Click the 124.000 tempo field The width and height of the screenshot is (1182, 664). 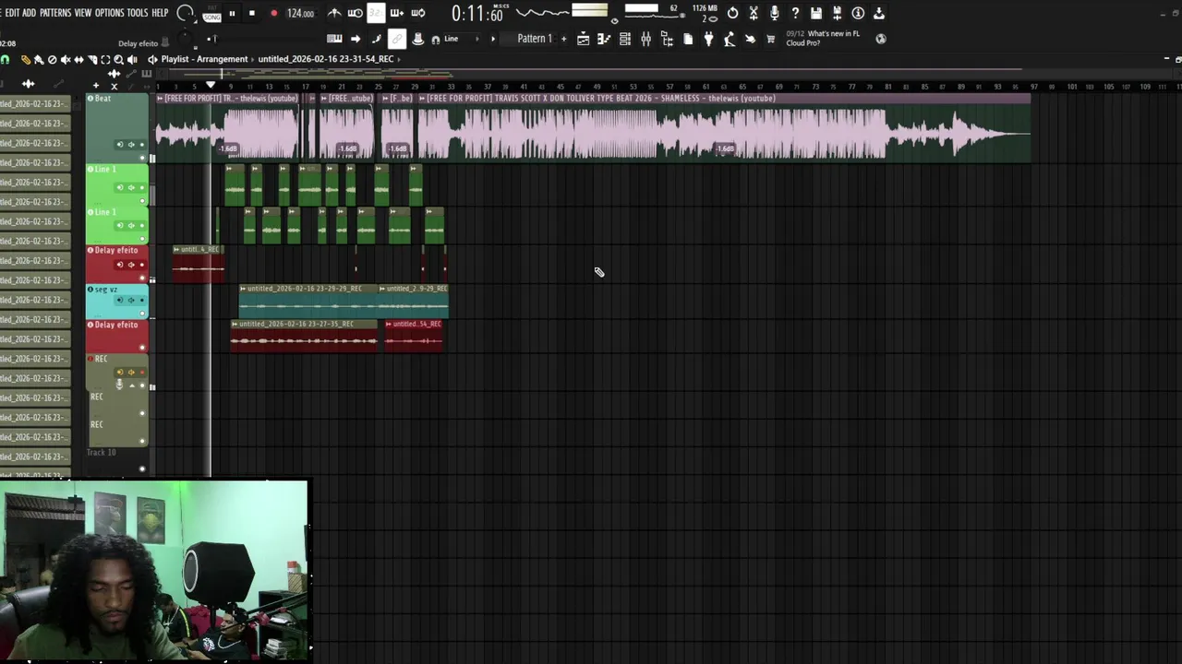(300, 13)
